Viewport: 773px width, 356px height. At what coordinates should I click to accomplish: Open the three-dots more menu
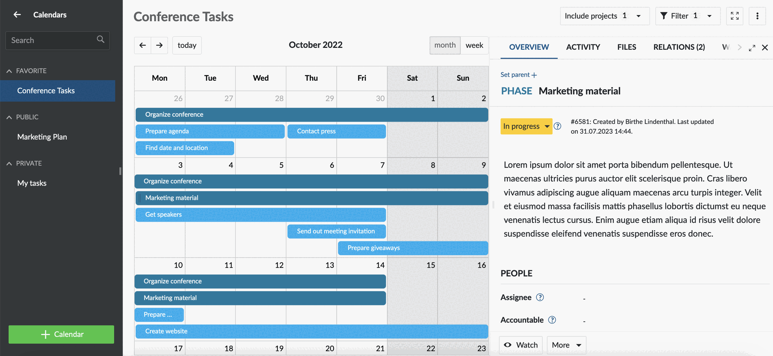pos(757,16)
